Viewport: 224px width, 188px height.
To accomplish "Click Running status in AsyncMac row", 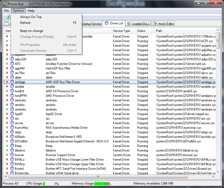I will (x=143, y=128).
